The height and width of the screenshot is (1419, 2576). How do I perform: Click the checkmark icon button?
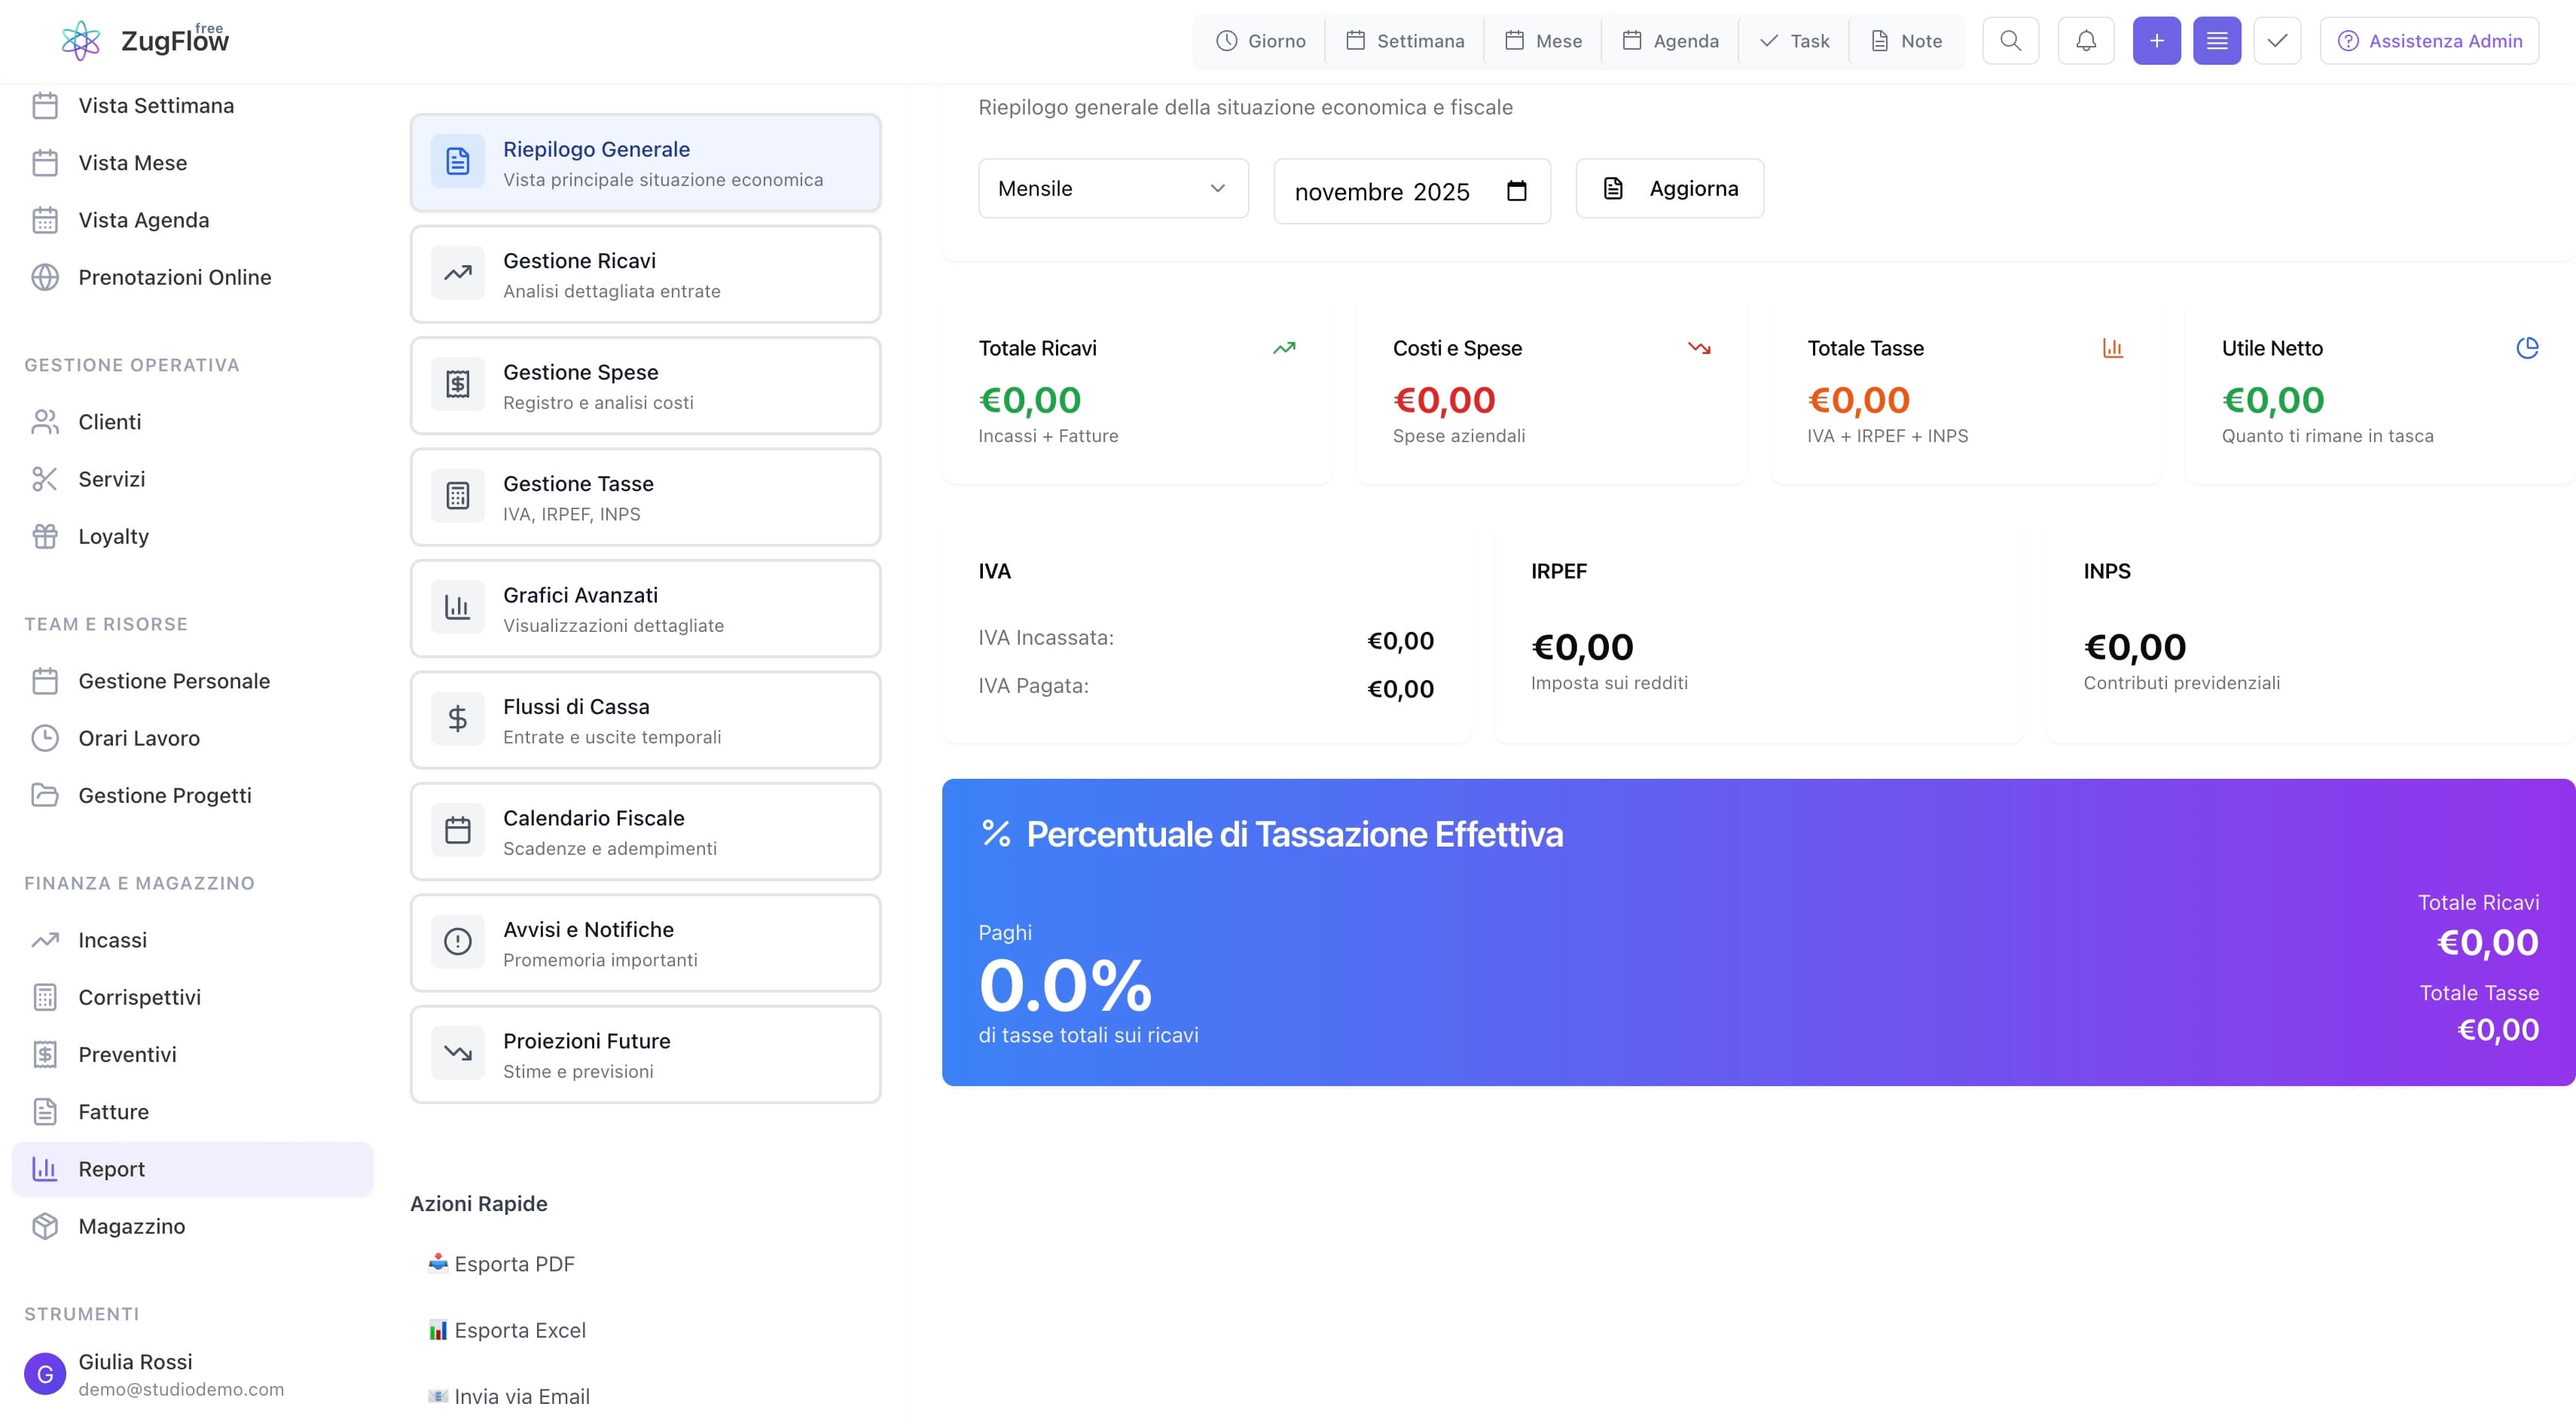tap(2277, 41)
